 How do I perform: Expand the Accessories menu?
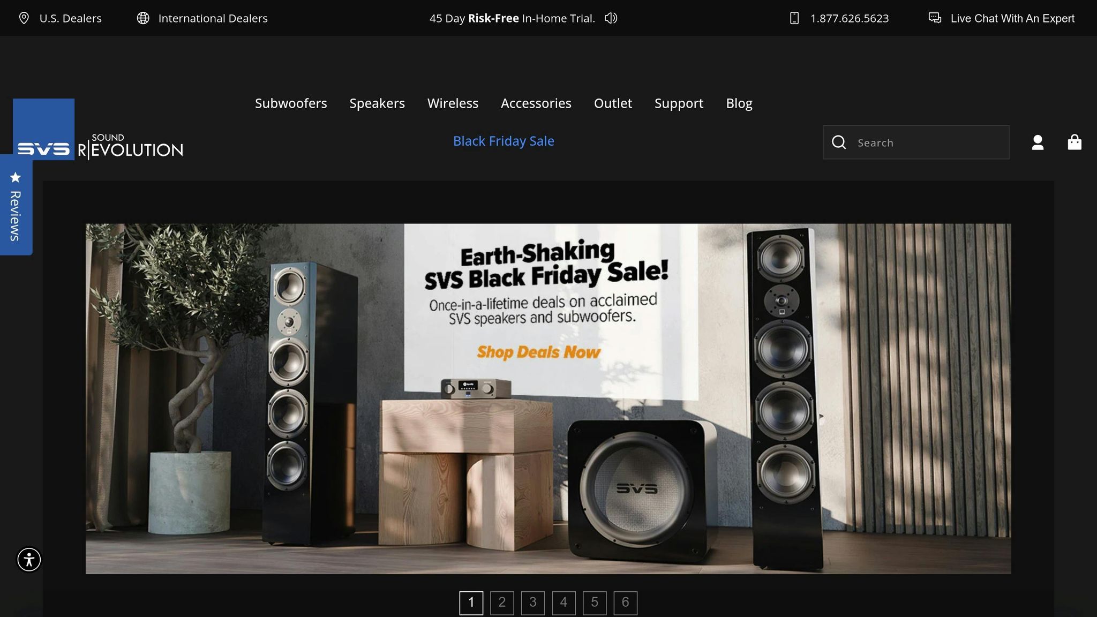click(536, 103)
